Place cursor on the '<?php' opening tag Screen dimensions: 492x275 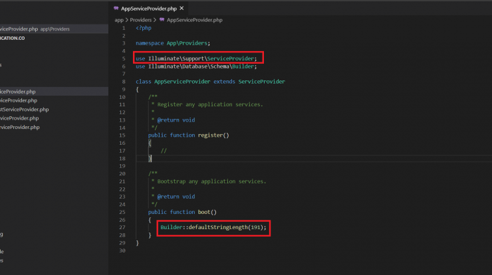coord(144,28)
